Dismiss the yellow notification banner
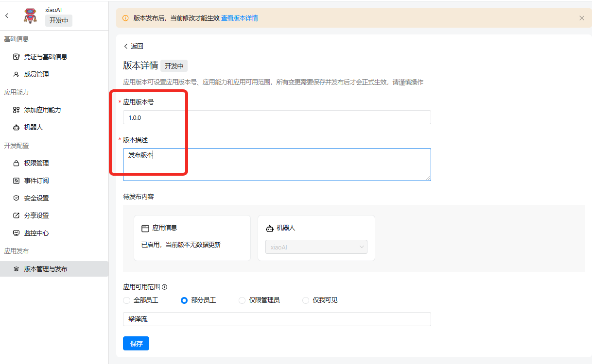The image size is (592, 364). point(581,18)
